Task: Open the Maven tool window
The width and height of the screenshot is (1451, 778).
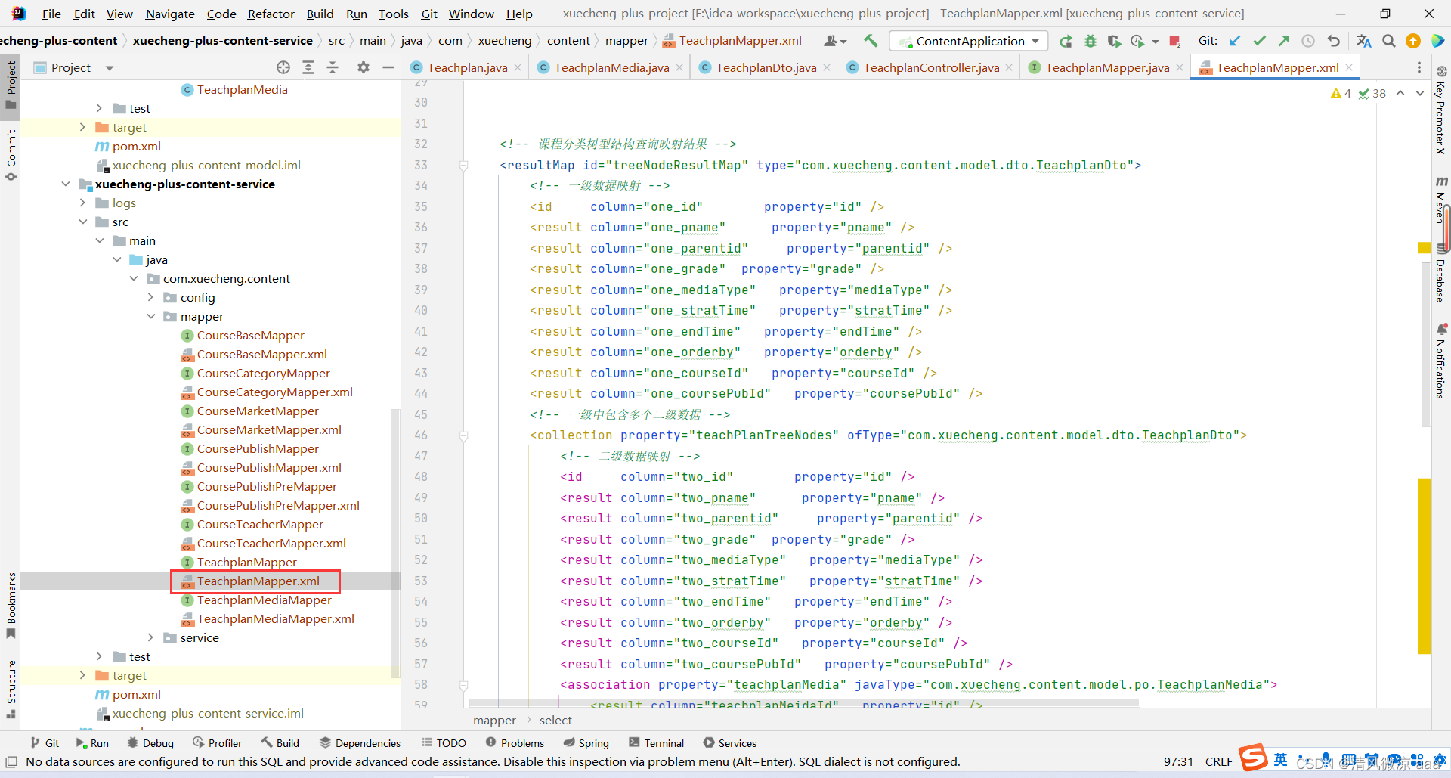Action: (1441, 200)
